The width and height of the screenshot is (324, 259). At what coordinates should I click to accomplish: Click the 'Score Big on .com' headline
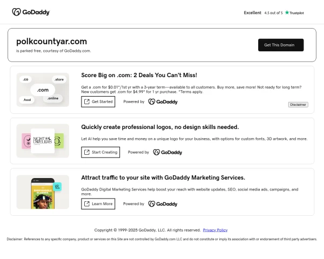pyautogui.click(x=139, y=75)
